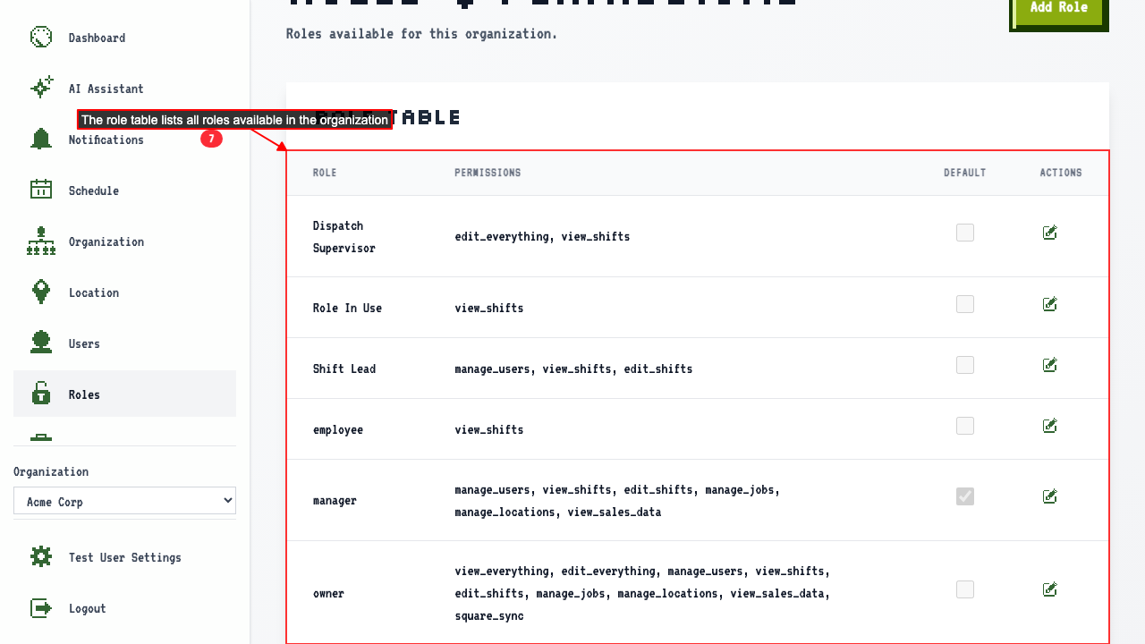The image size is (1145, 644).
Task: Open Test User Settings
Action: pos(124,556)
